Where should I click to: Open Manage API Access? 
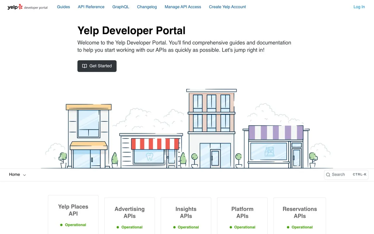[x=183, y=7]
